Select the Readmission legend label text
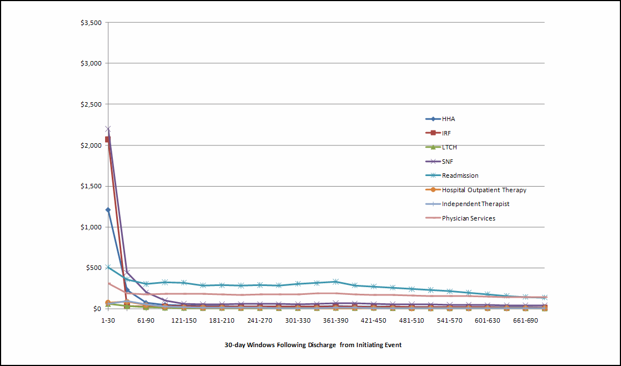This screenshot has height=366, width=621. [x=460, y=176]
